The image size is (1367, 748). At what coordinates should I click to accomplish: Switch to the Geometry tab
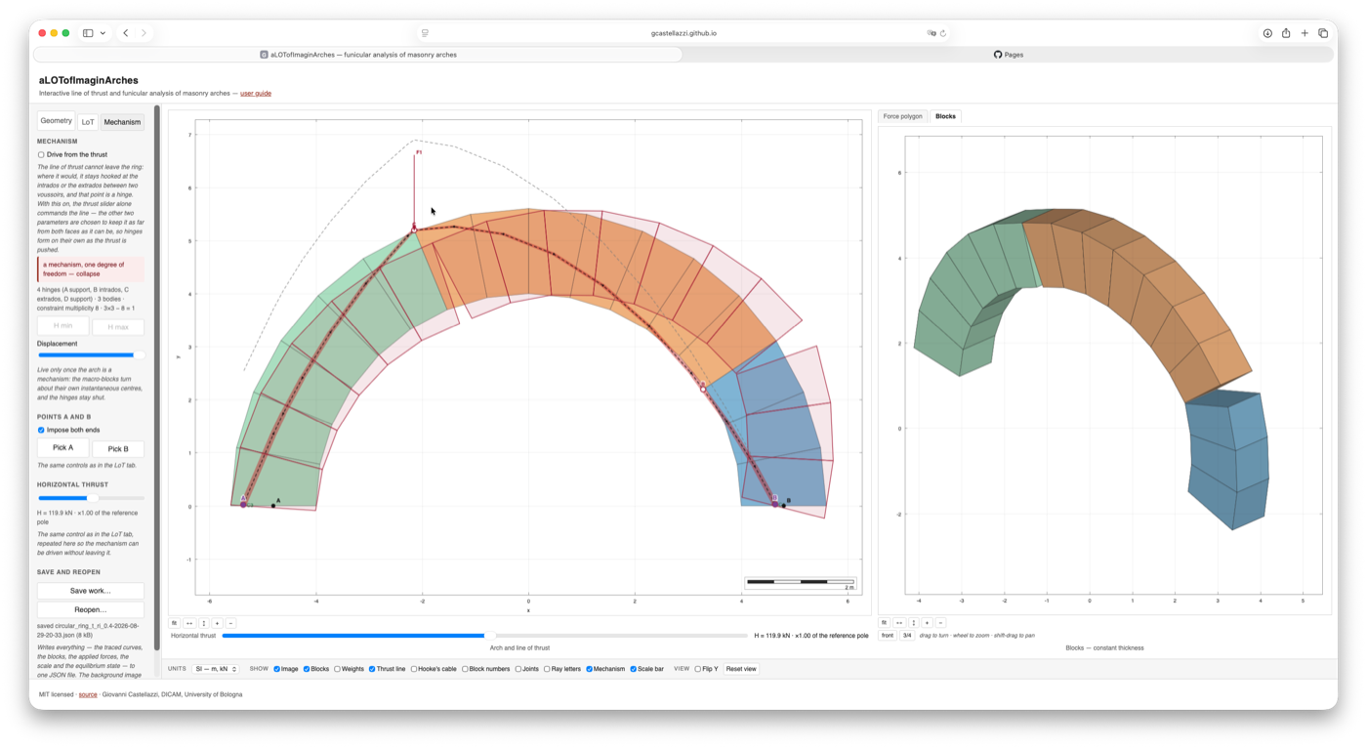[x=56, y=121]
